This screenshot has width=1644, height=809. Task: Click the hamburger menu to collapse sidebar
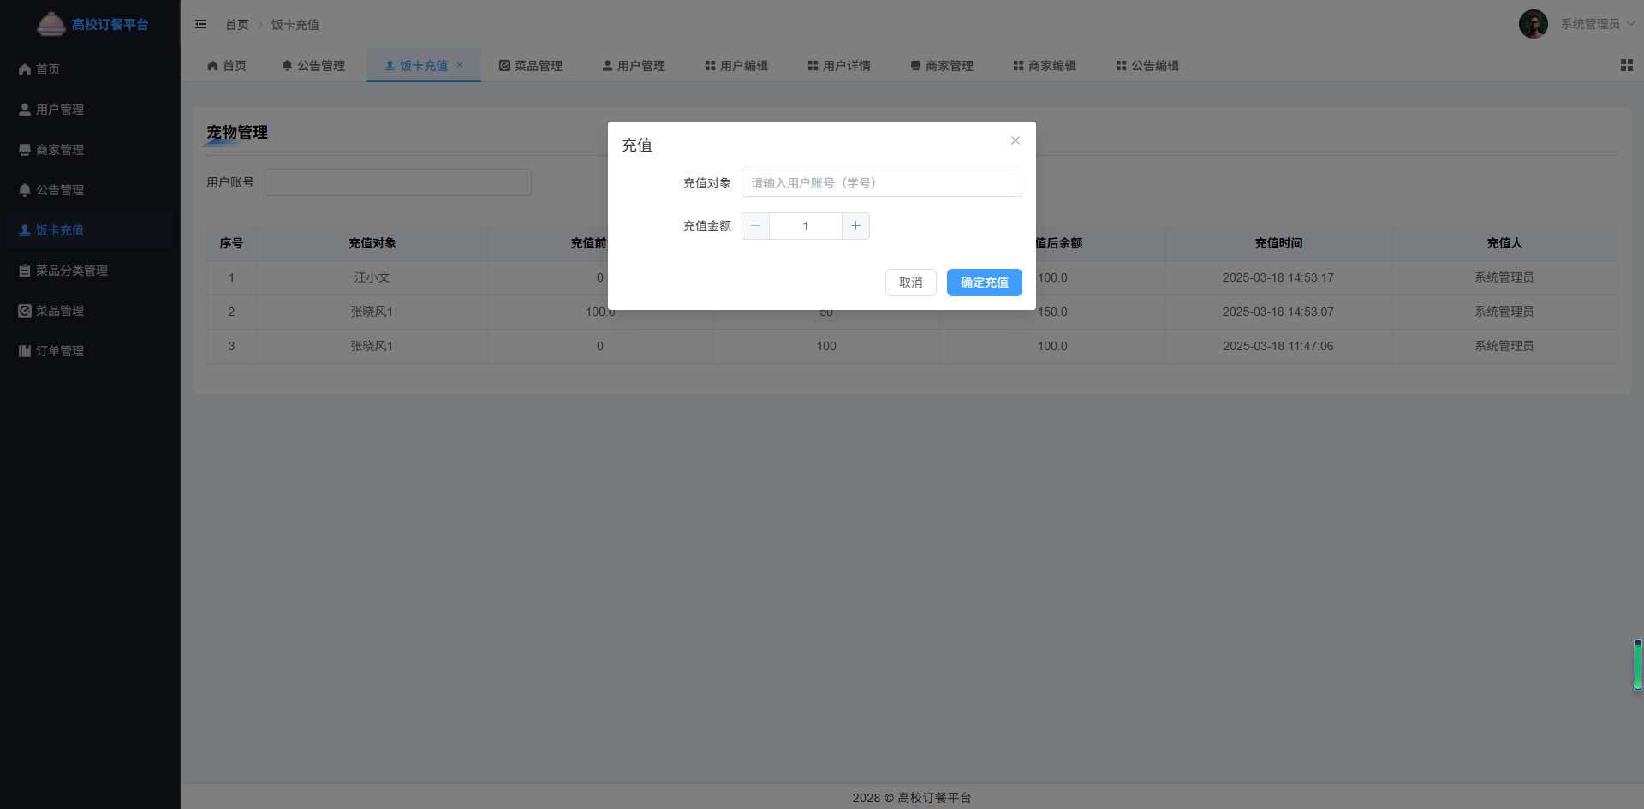click(x=200, y=24)
